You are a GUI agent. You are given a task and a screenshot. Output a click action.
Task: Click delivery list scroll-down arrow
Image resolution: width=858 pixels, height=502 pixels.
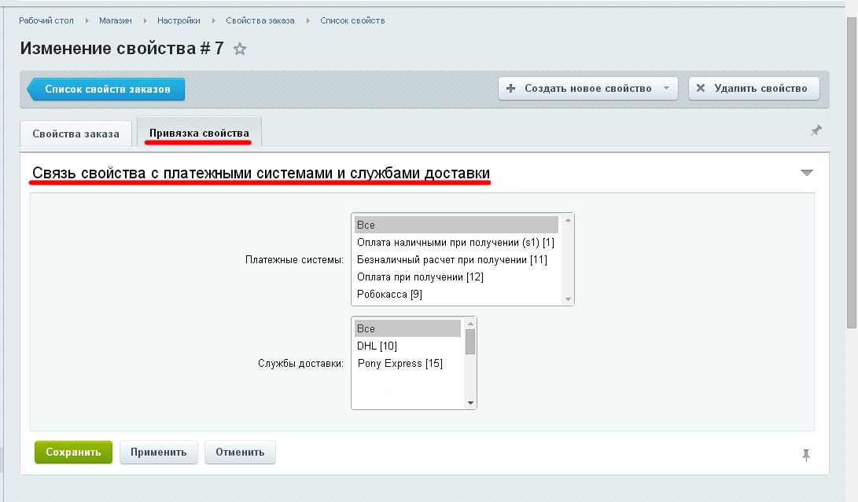(x=470, y=403)
